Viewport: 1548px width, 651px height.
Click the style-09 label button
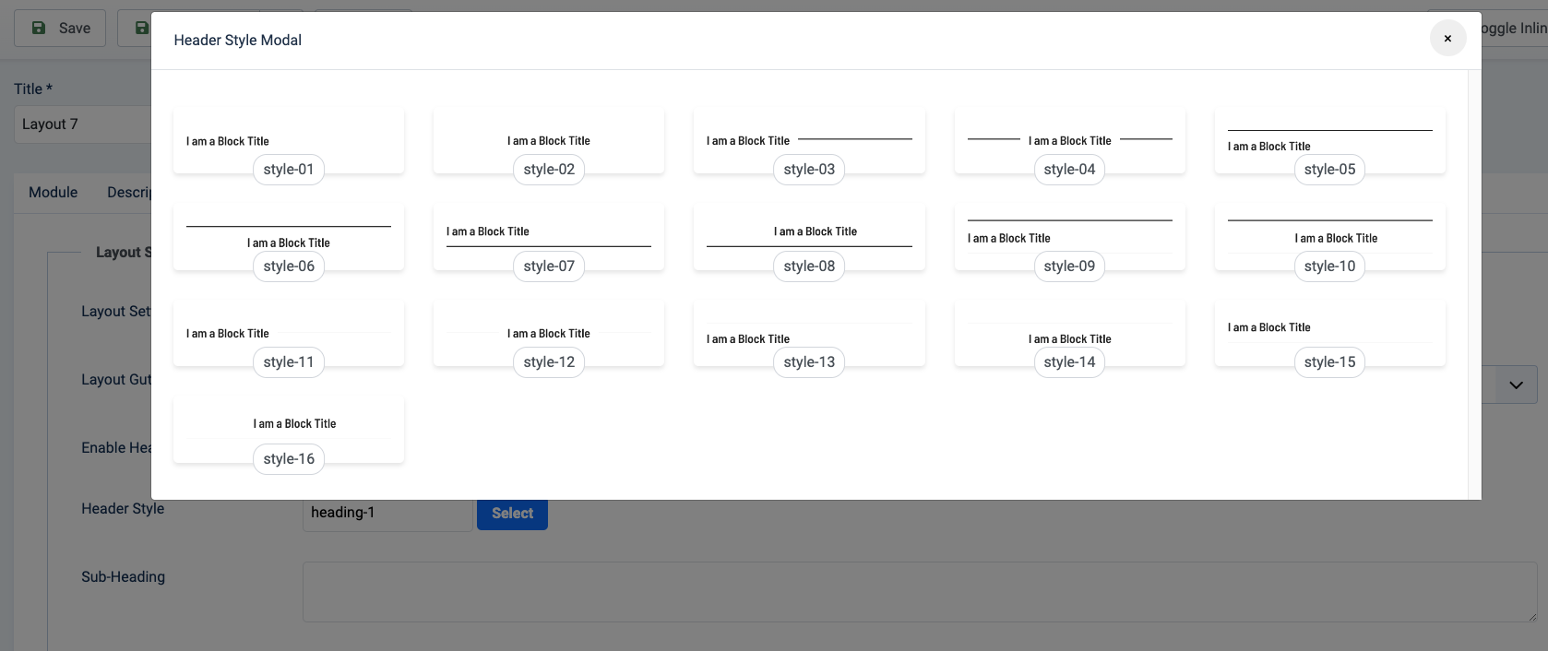(1069, 266)
